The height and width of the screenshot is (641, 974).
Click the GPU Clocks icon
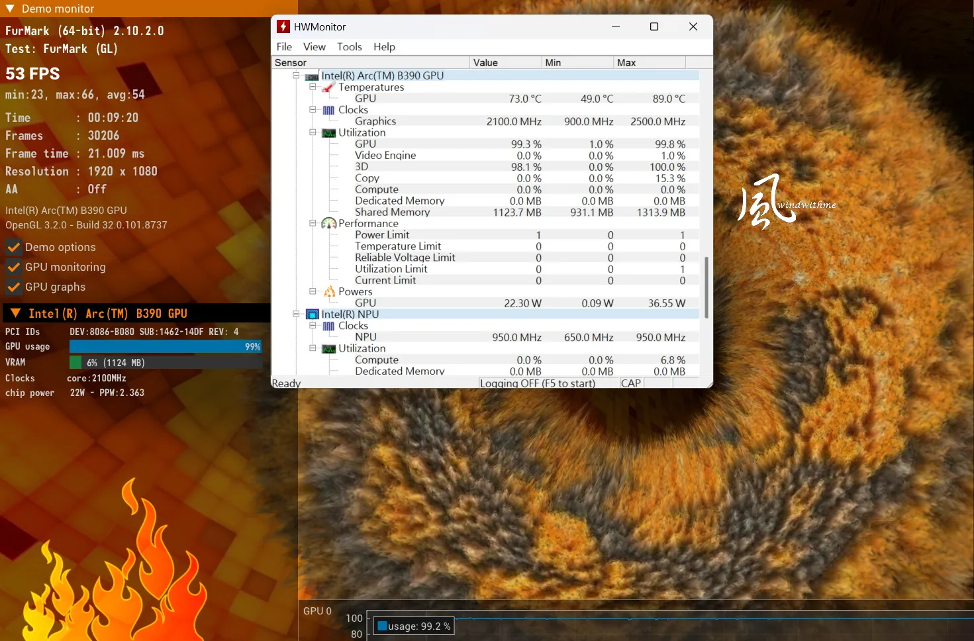[x=328, y=110]
